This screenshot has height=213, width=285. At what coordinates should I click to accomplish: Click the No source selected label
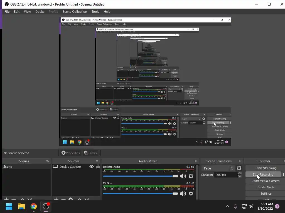(16, 153)
